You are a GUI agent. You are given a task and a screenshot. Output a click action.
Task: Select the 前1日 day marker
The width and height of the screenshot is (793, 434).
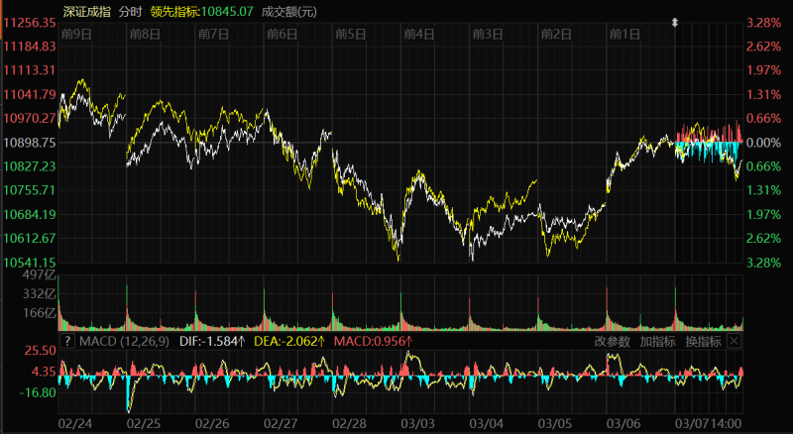(624, 34)
